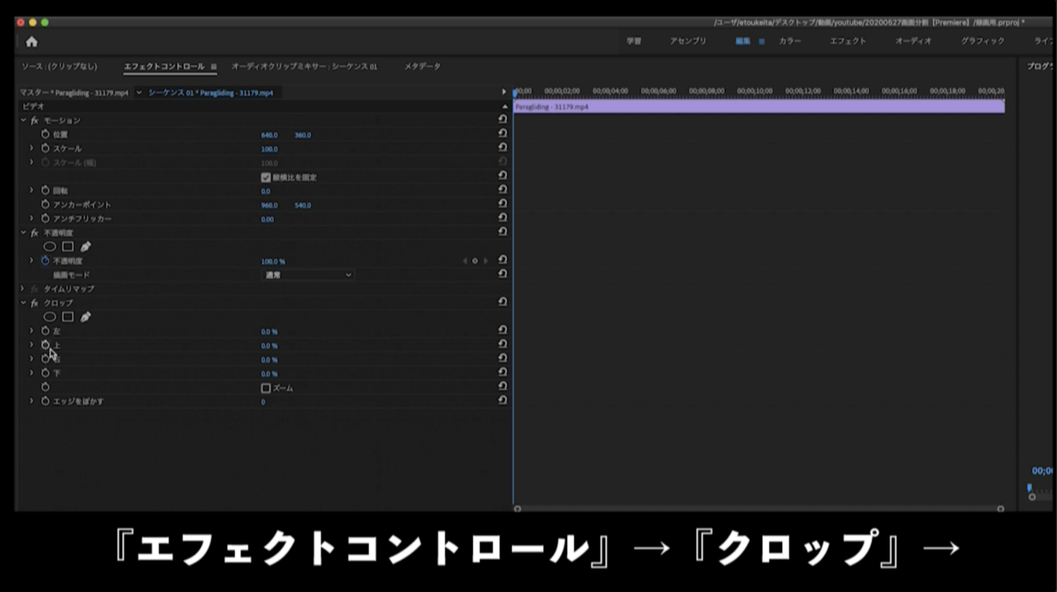Click the add keyframe diamond for 不透明度
This screenshot has width=1057, height=592.
tap(473, 261)
